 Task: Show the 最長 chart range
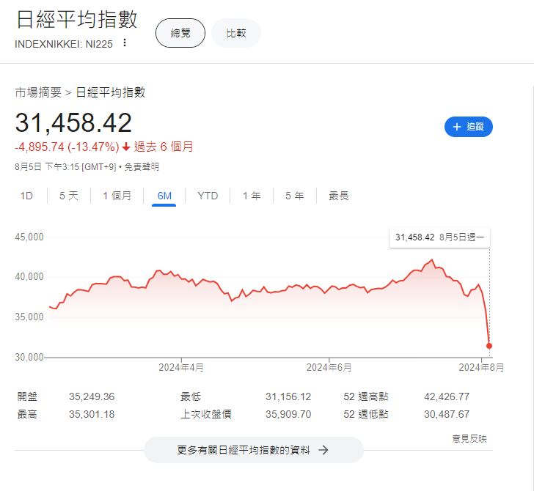339,196
